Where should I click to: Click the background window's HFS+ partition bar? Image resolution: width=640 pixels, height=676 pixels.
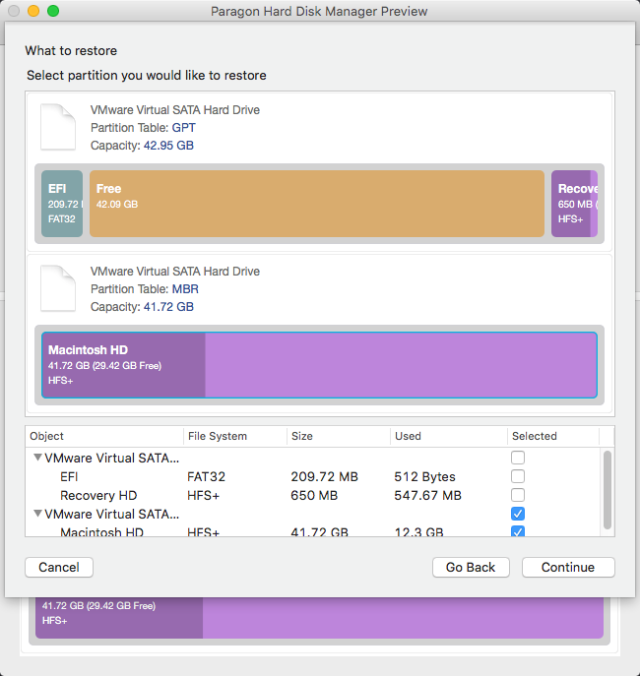coord(319,617)
